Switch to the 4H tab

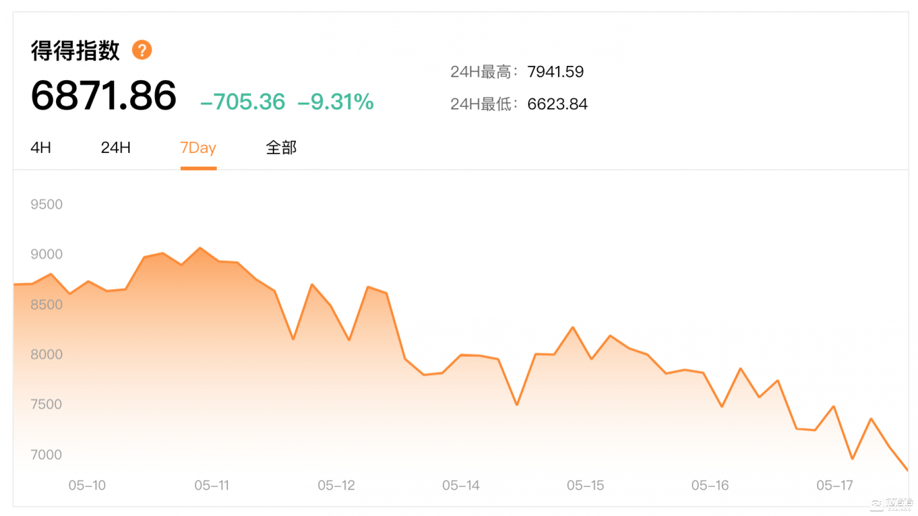point(41,148)
